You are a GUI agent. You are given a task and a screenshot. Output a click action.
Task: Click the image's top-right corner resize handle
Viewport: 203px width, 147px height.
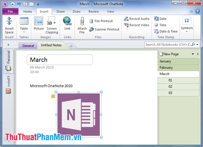(102, 92)
